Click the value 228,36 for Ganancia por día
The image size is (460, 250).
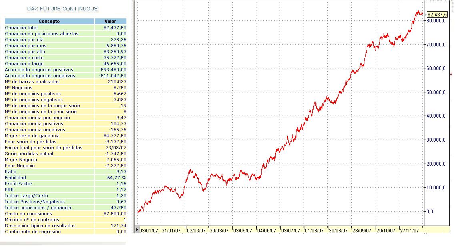click(x=118, y=40)
